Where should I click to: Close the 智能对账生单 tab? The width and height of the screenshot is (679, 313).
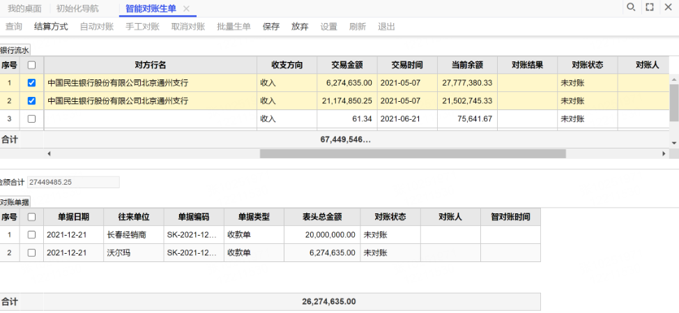click(186, 9)
